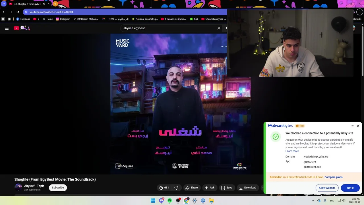This screenshot has height=205, width=364.
Task: View site information icon in address bar
Action: point(26,12)
